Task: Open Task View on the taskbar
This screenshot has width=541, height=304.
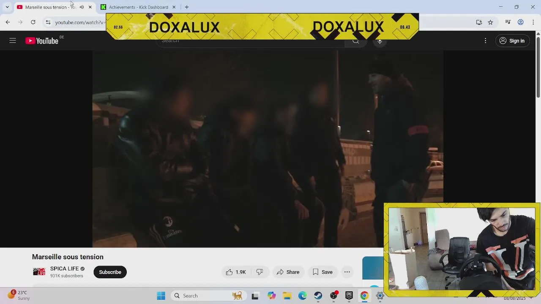Action: [255, 296]
